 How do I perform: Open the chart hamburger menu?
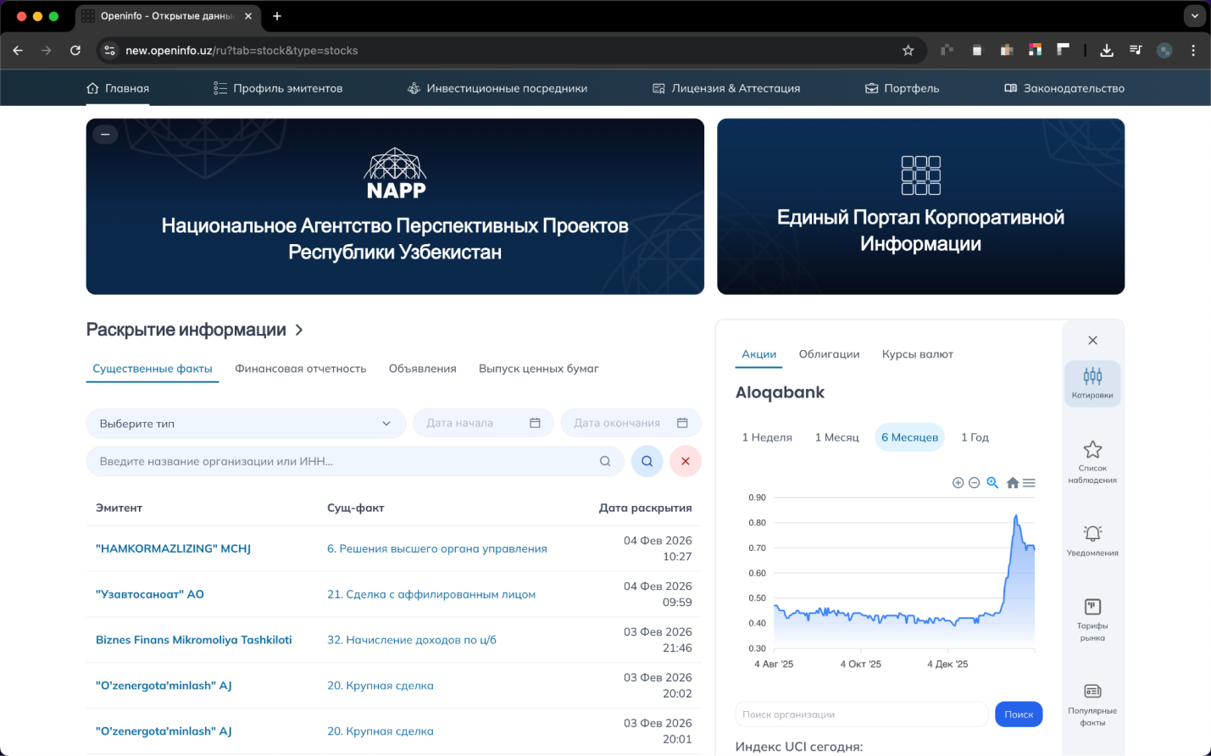tap(1029, 483)
